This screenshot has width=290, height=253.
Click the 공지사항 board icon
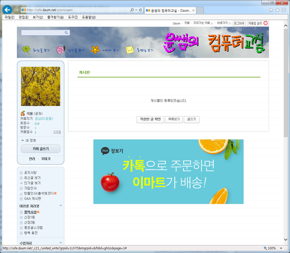(x=21, y=173)
